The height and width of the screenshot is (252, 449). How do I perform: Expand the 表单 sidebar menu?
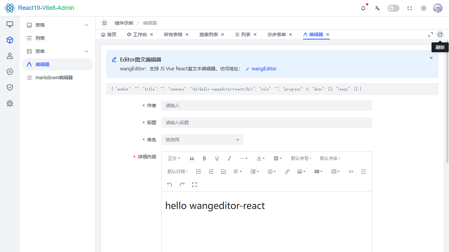click(x=58, y=51)
